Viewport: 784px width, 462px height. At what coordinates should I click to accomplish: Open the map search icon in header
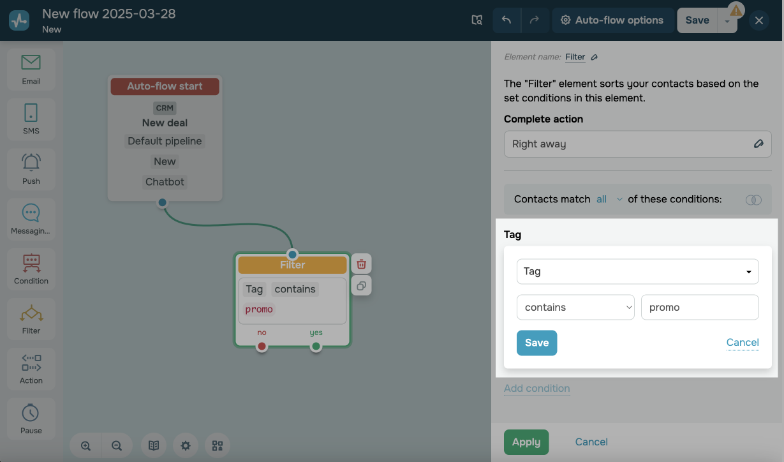[x=477, y=20]
